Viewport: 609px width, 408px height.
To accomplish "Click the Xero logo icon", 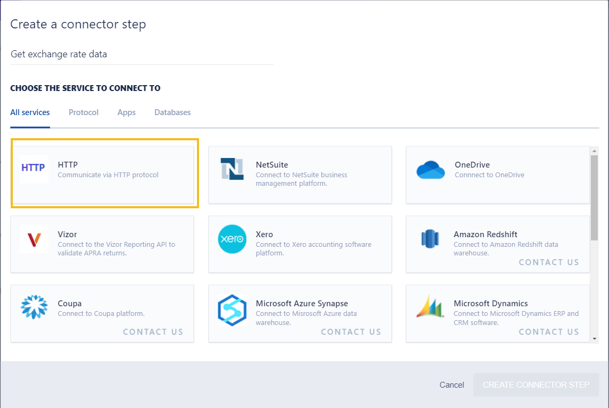I will pyautogui.click(x=232, y=239).
